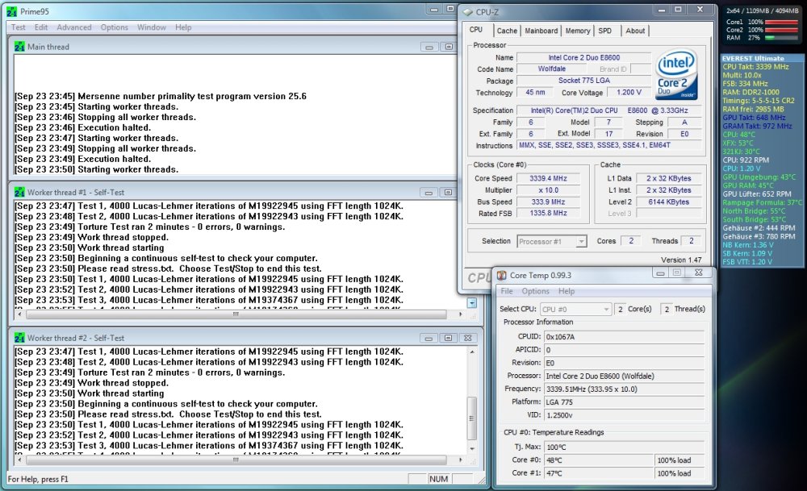
Task: Click the 'Version 1.47' label in CPU-Z
Action: [681, 260]
